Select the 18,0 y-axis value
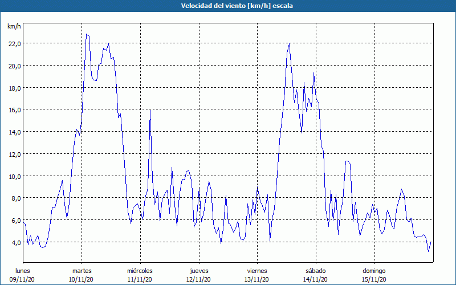This screenshot has height=285, width=456. point(15,88)
